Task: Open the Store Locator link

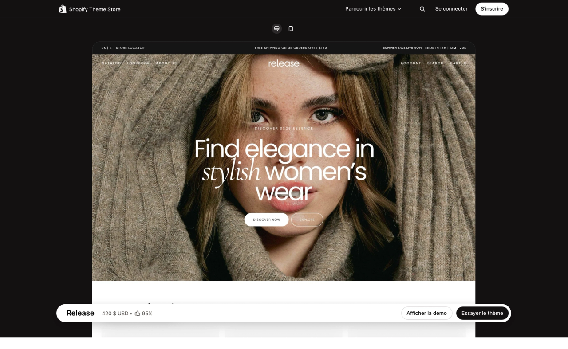Action: (x=130, y=48)
